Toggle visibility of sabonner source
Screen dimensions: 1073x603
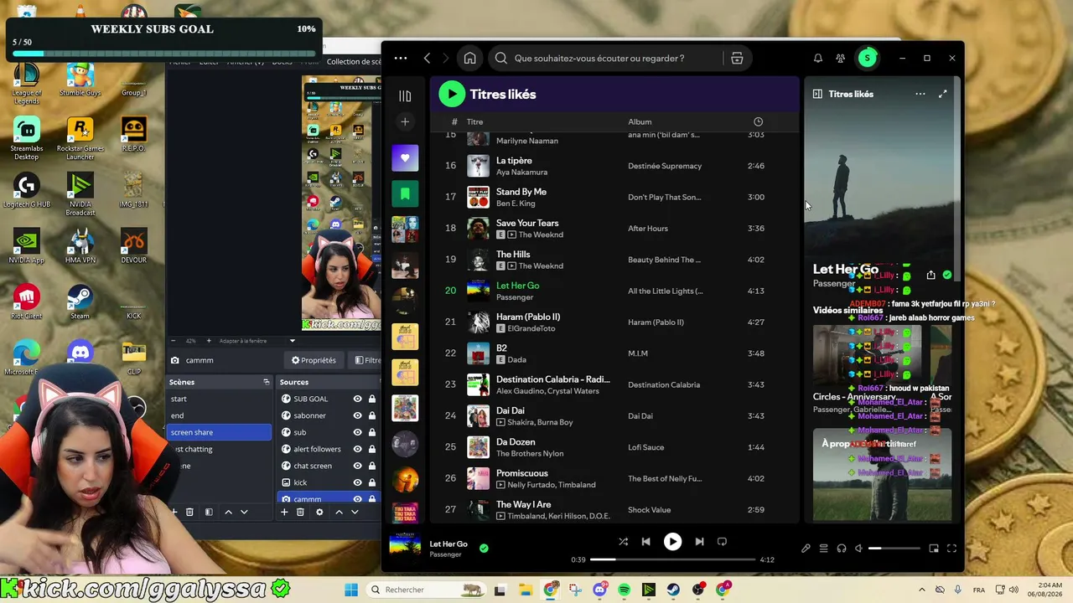(x=357, y=415)
